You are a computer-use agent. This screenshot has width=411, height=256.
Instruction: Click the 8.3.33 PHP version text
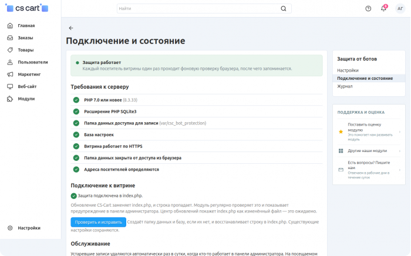[130, 100]
